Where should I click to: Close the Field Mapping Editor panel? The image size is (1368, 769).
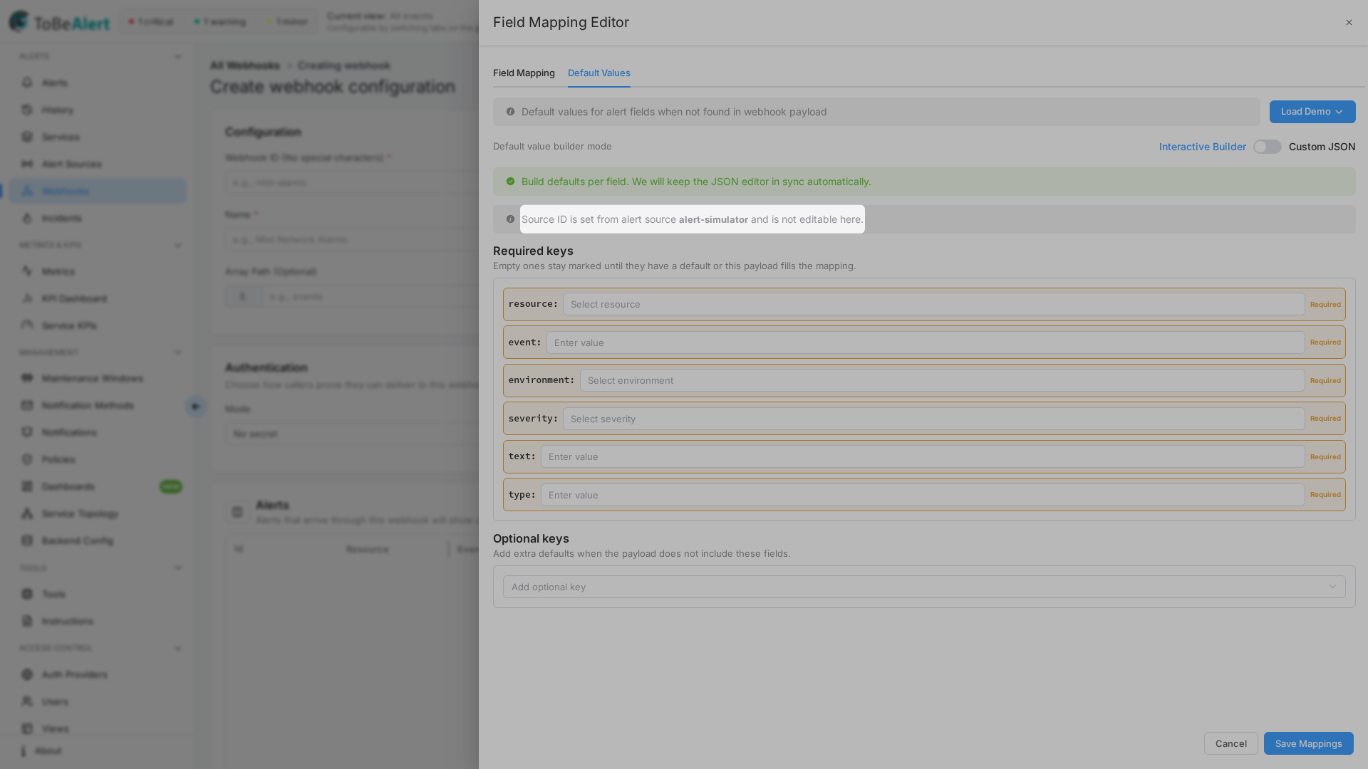point(1349,23)
